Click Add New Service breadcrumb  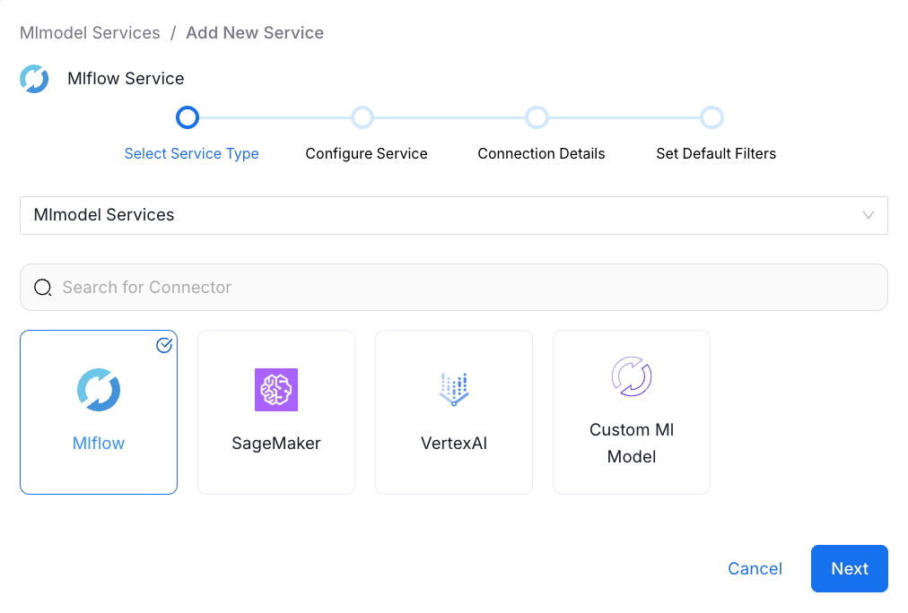coord(255,33)
